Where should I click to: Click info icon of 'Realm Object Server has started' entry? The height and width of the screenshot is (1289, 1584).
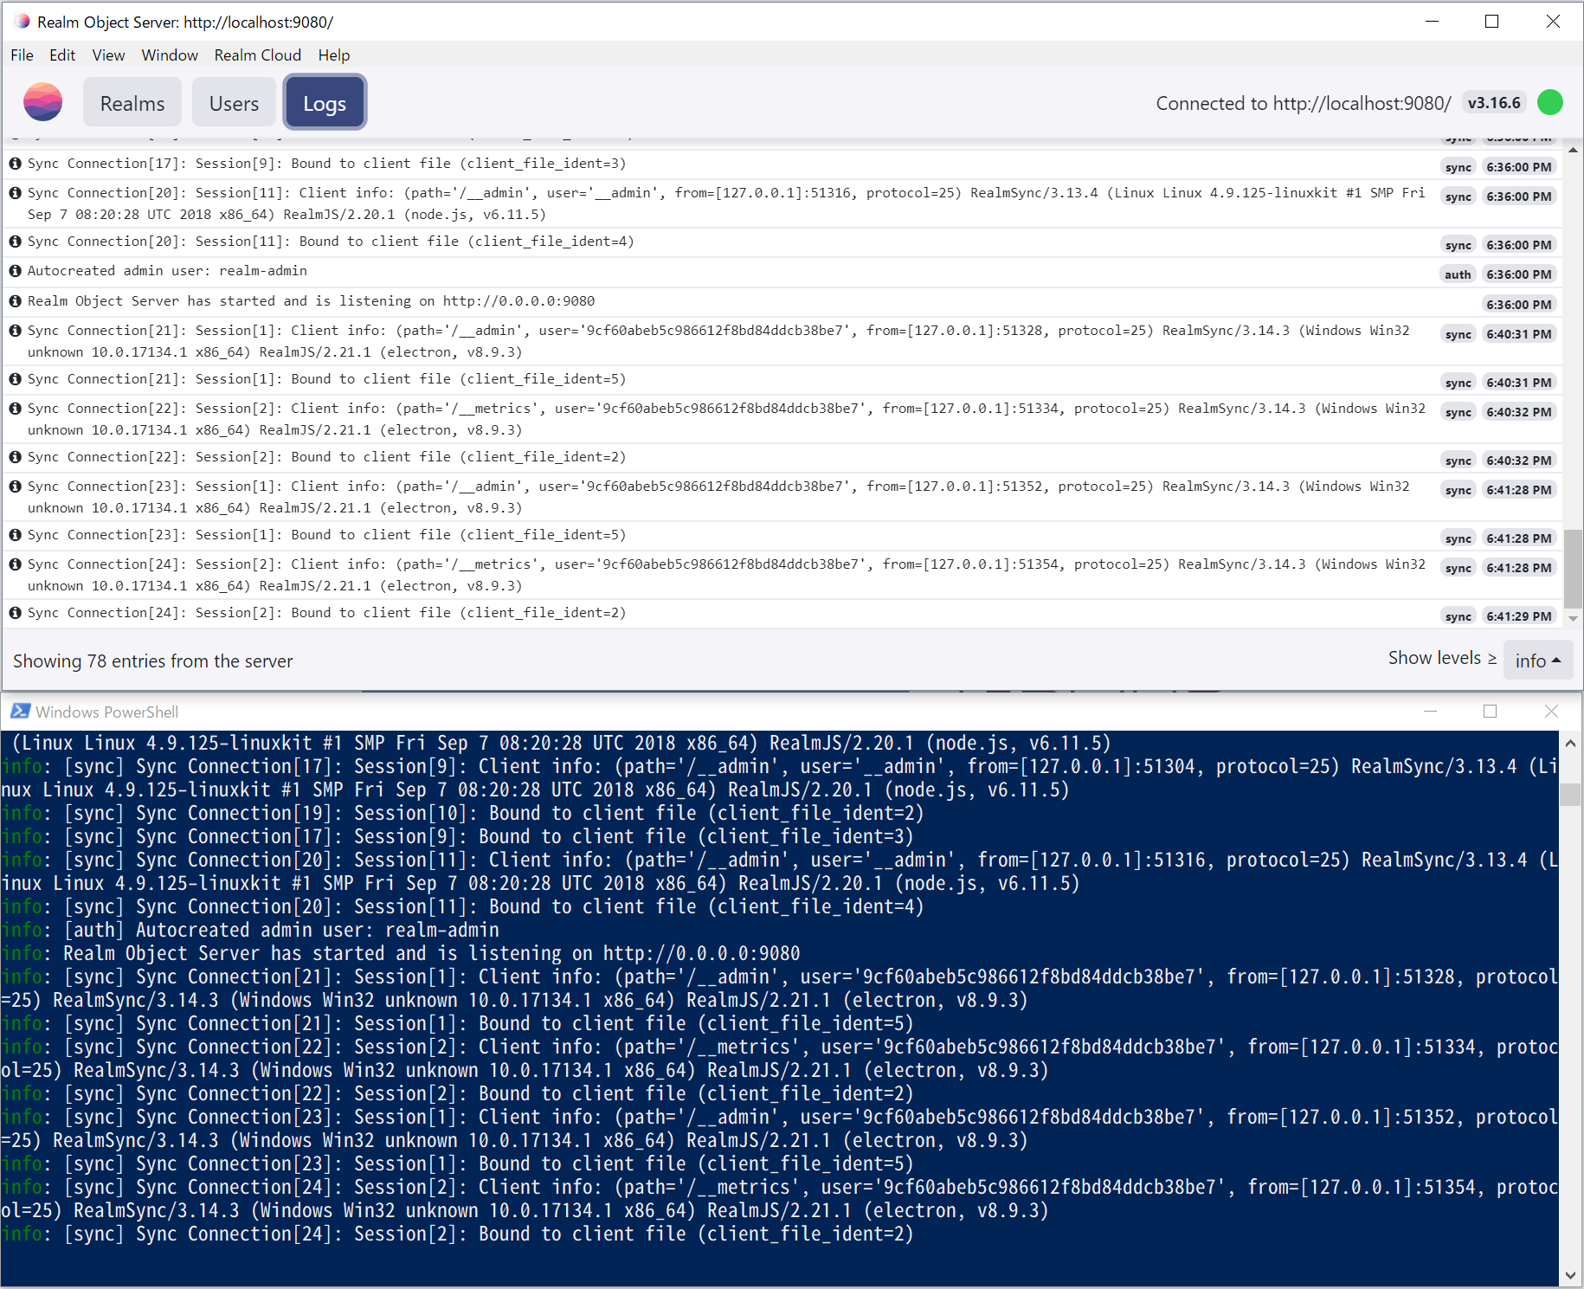coord(15,301)
